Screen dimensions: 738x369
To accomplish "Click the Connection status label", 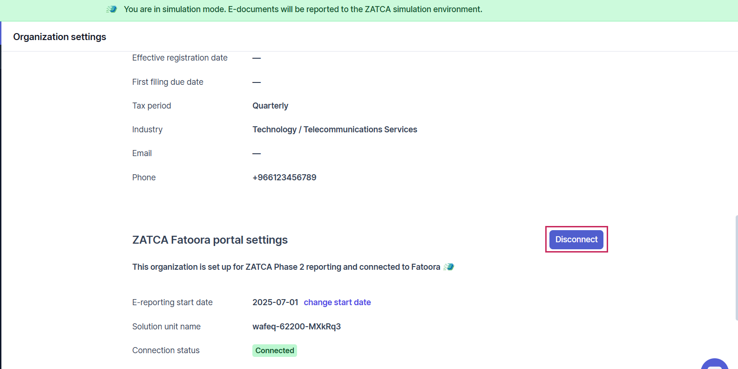I will [166, 350].
